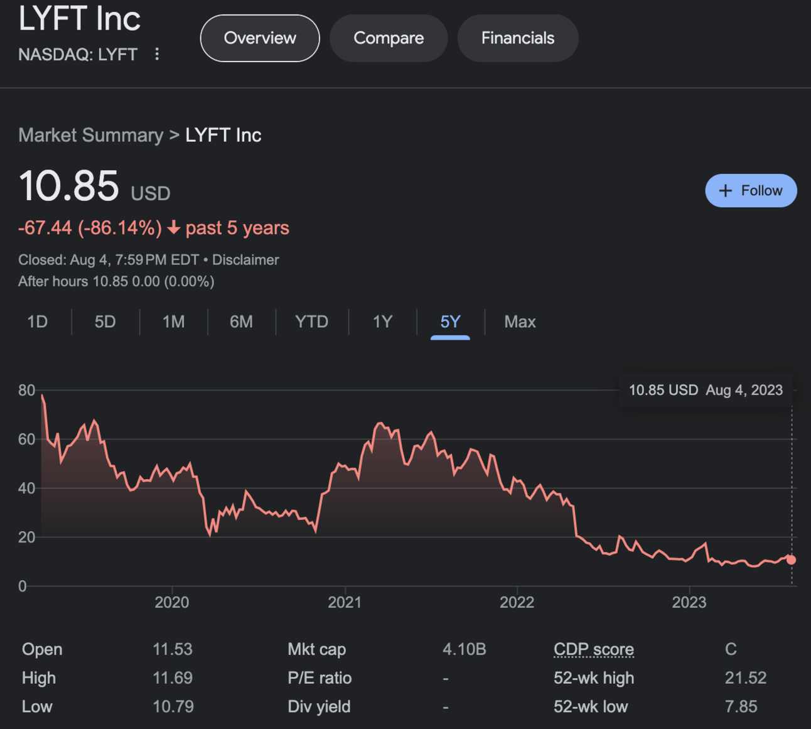Click the Div yield label
Screen dimensions: 811x729
tap(319, 706)
